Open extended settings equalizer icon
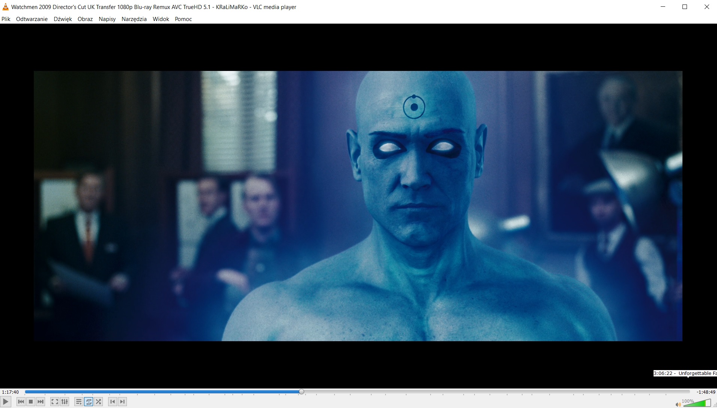Viewport: 717px width, 408px height. pyautogui.click(x=65, y=402)
